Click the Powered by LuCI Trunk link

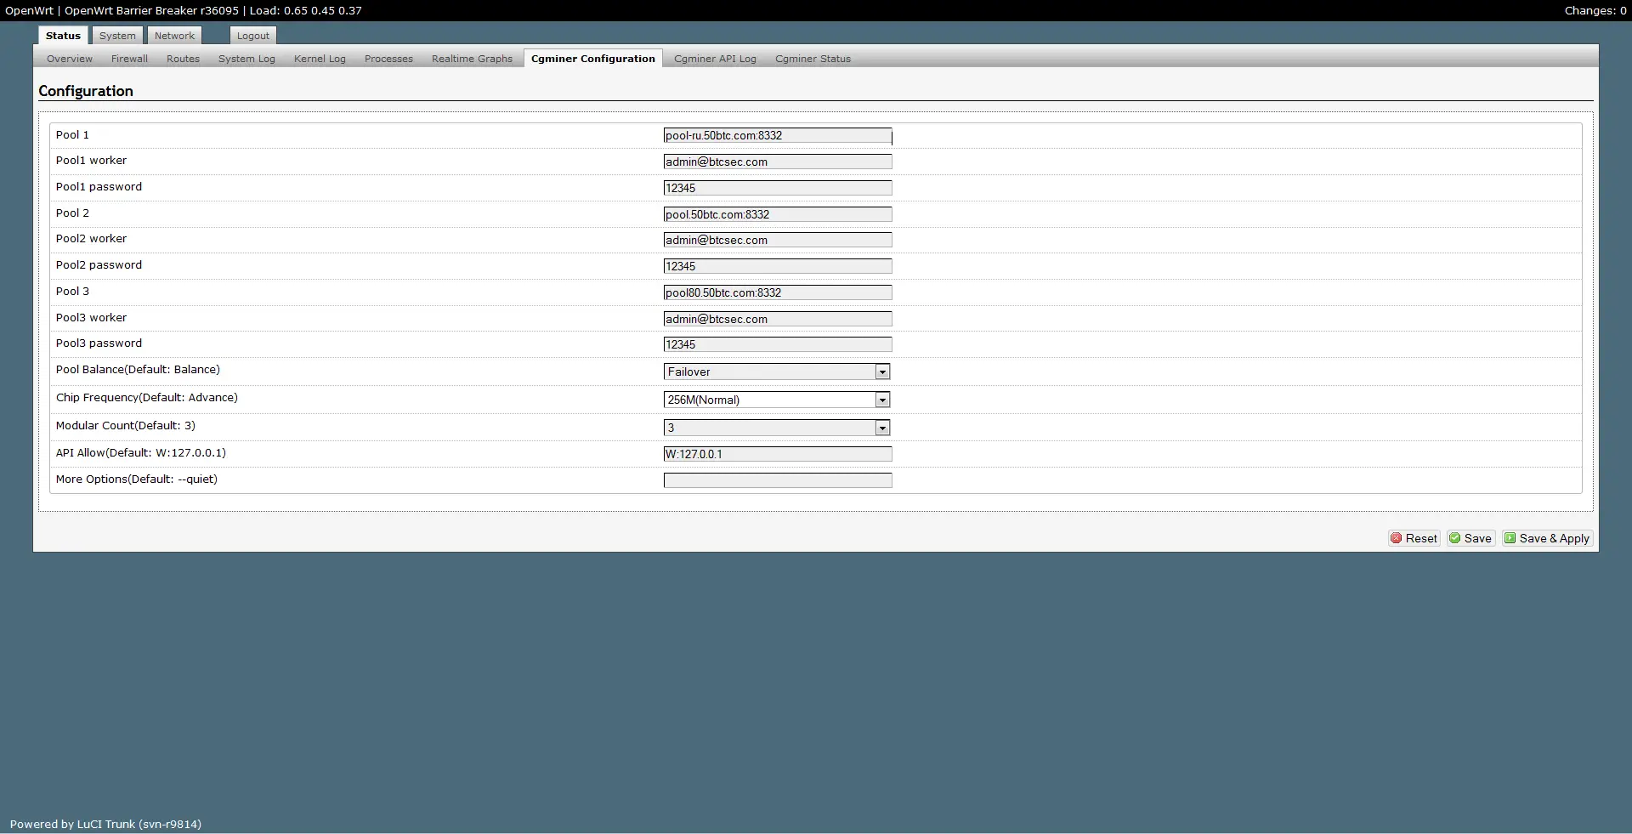click(105, 824)
